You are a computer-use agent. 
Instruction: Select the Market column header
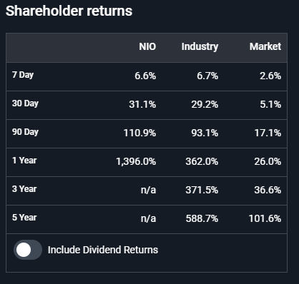(x=265, y=46)
